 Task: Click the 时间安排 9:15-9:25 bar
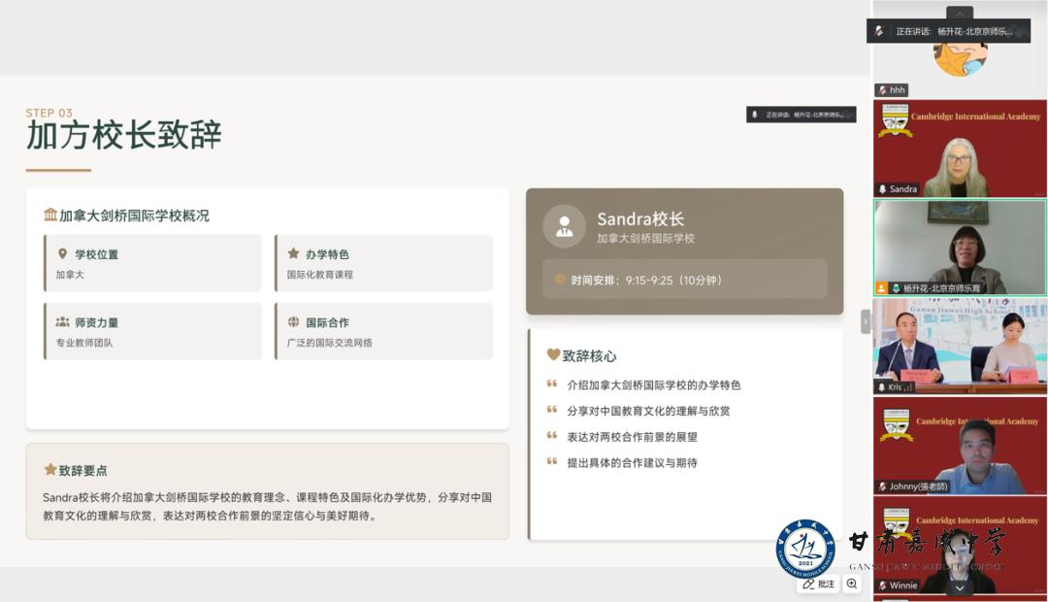(684, 280)
